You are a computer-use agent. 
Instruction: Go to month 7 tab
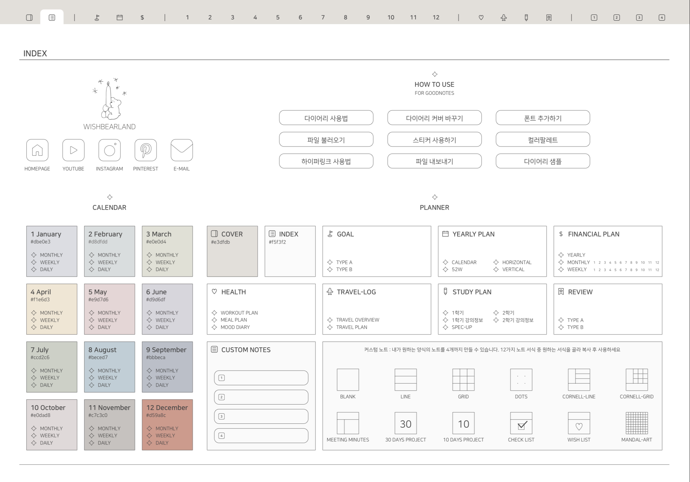[323, 18]
